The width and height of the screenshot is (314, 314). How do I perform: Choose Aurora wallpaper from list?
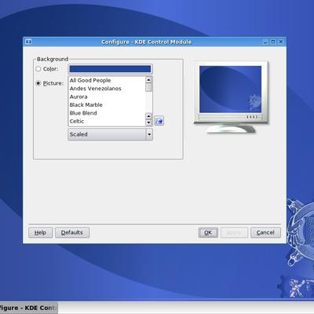(78, 97)
